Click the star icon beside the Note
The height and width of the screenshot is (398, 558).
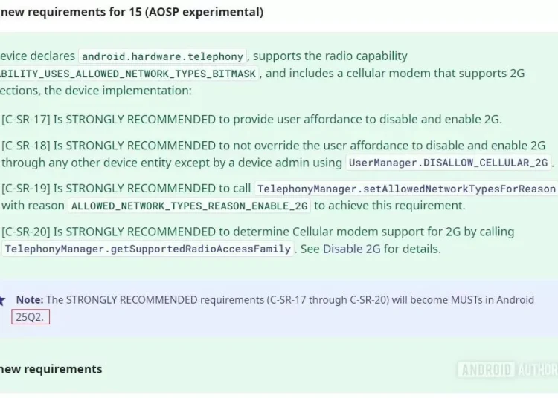click(x=2, y=301)
